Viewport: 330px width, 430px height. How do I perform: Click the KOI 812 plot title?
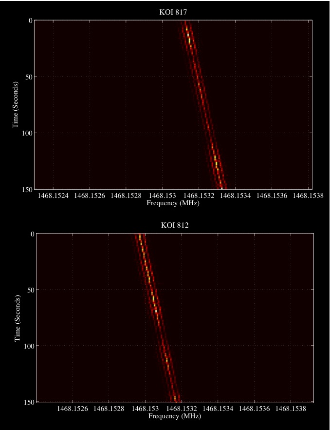coord(174,225)
